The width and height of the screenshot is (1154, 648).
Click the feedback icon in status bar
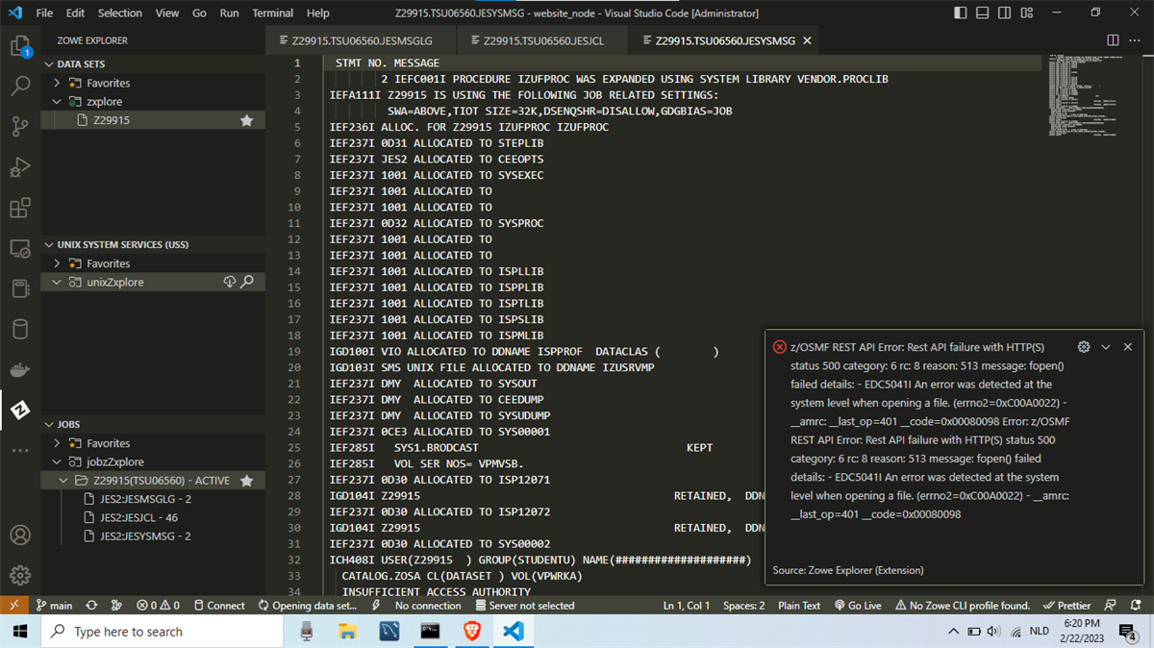(x=1110, y=606)
